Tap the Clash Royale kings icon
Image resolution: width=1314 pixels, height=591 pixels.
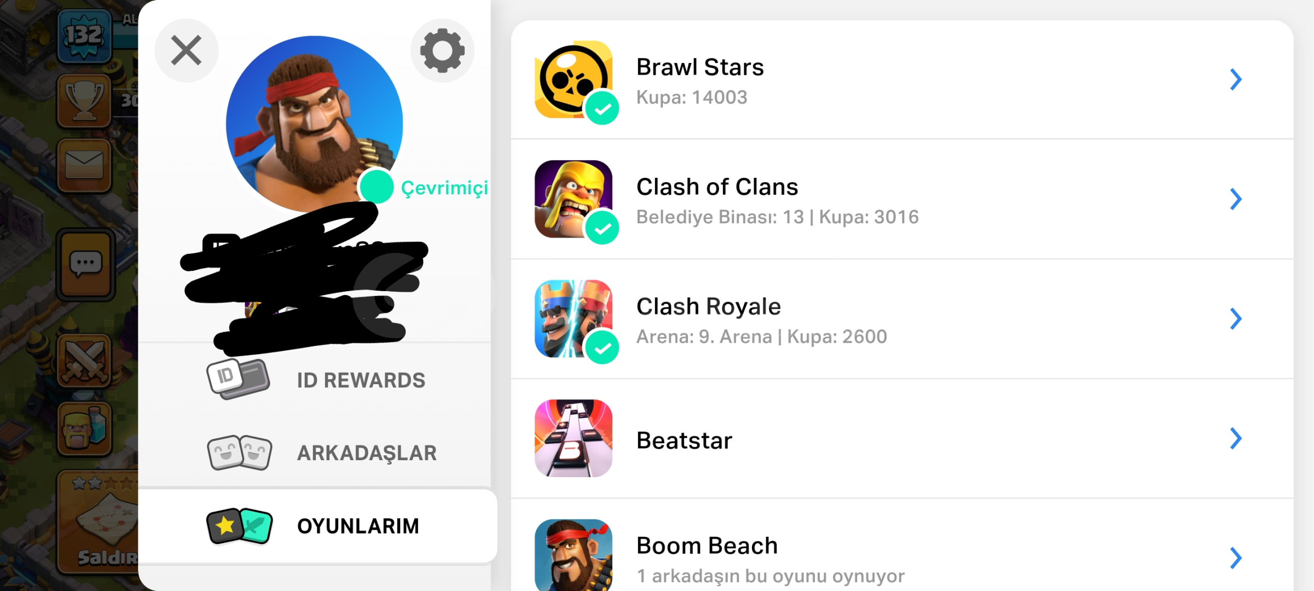(573, 318)
